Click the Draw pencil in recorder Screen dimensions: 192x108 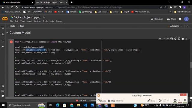click(151, 101)
